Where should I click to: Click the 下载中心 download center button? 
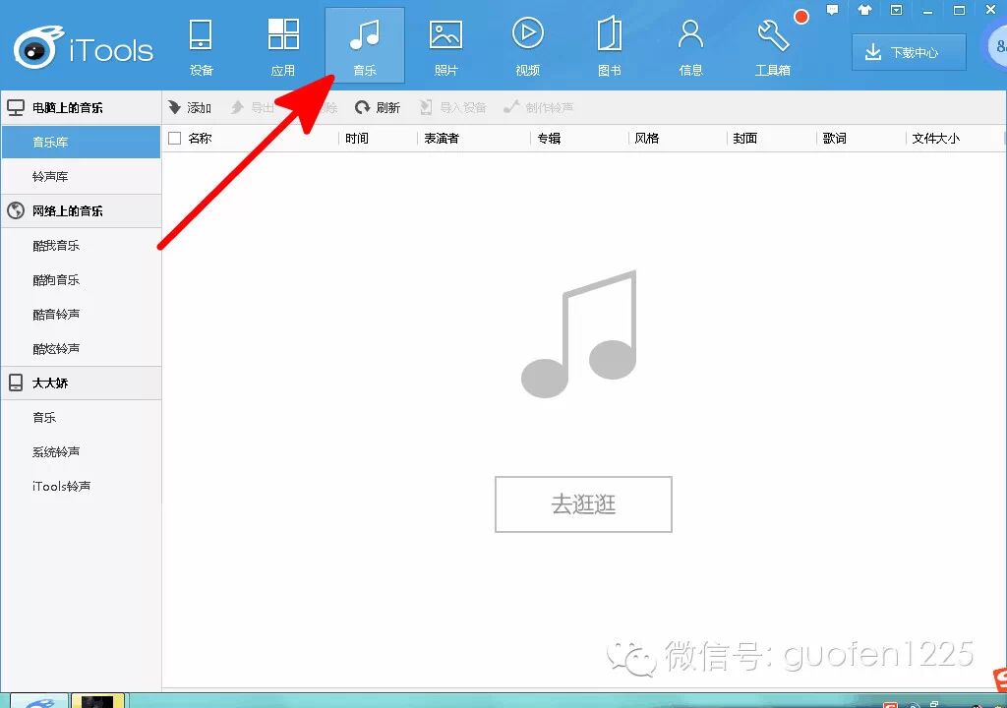pos(909,53)
